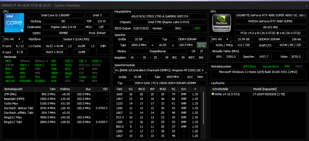Click the Schnittstelle column header
The width and height of the screenshot is (309, 141).
point(231,89)
